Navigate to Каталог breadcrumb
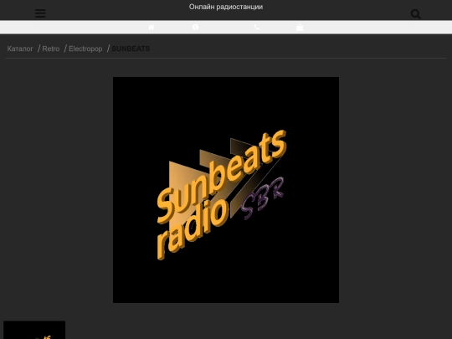This screenshot has height=339, width=452. click(x=20, y=49)
